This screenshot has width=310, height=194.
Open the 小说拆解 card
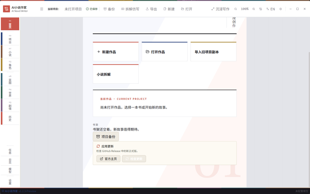[116, 74]
